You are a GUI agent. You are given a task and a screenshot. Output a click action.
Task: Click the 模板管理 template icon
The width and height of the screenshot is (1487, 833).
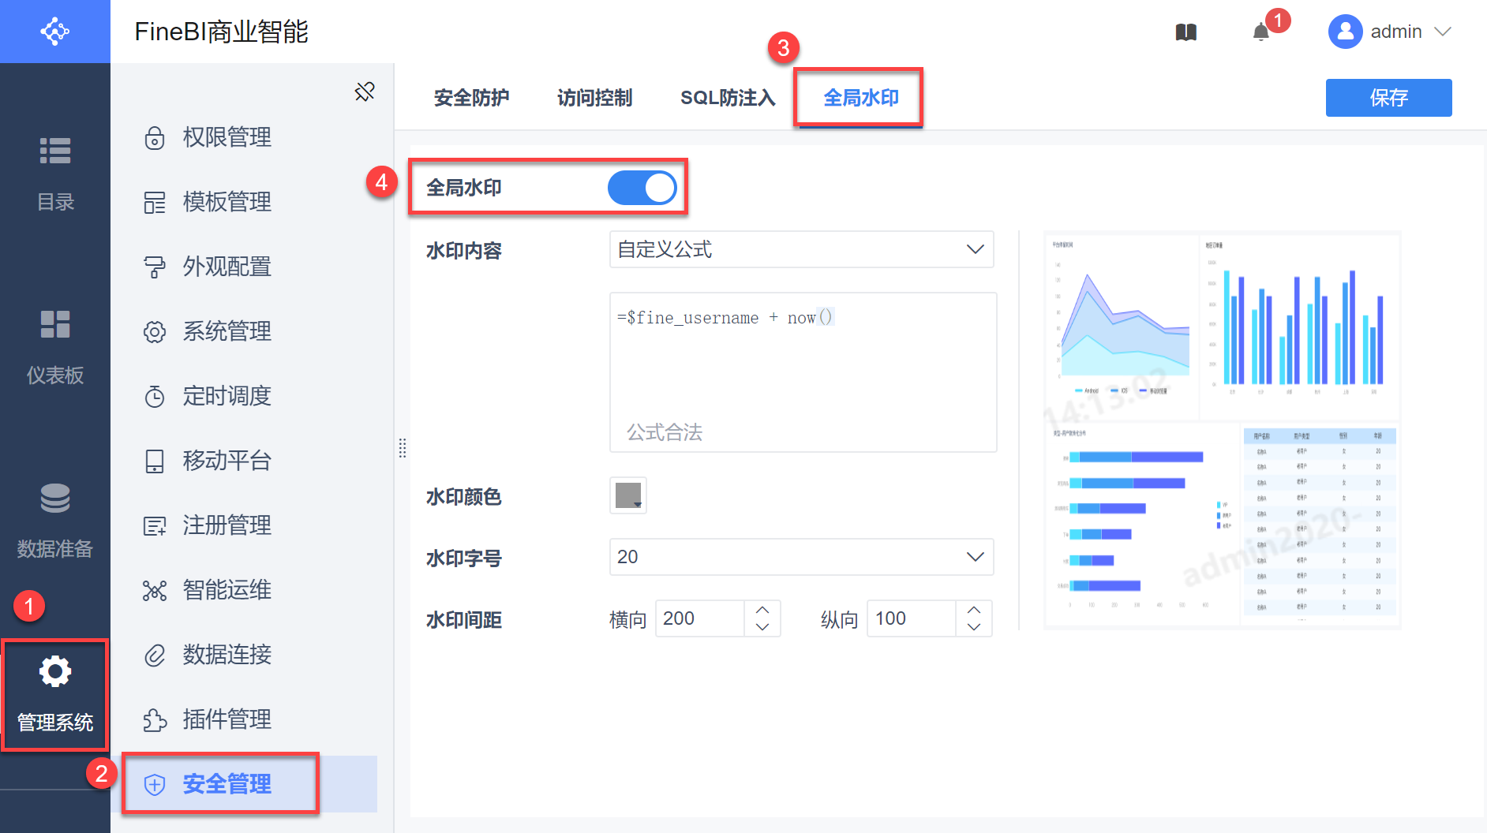tap(155, 203)
